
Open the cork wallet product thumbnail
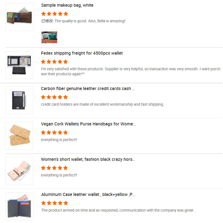(19, 136)
